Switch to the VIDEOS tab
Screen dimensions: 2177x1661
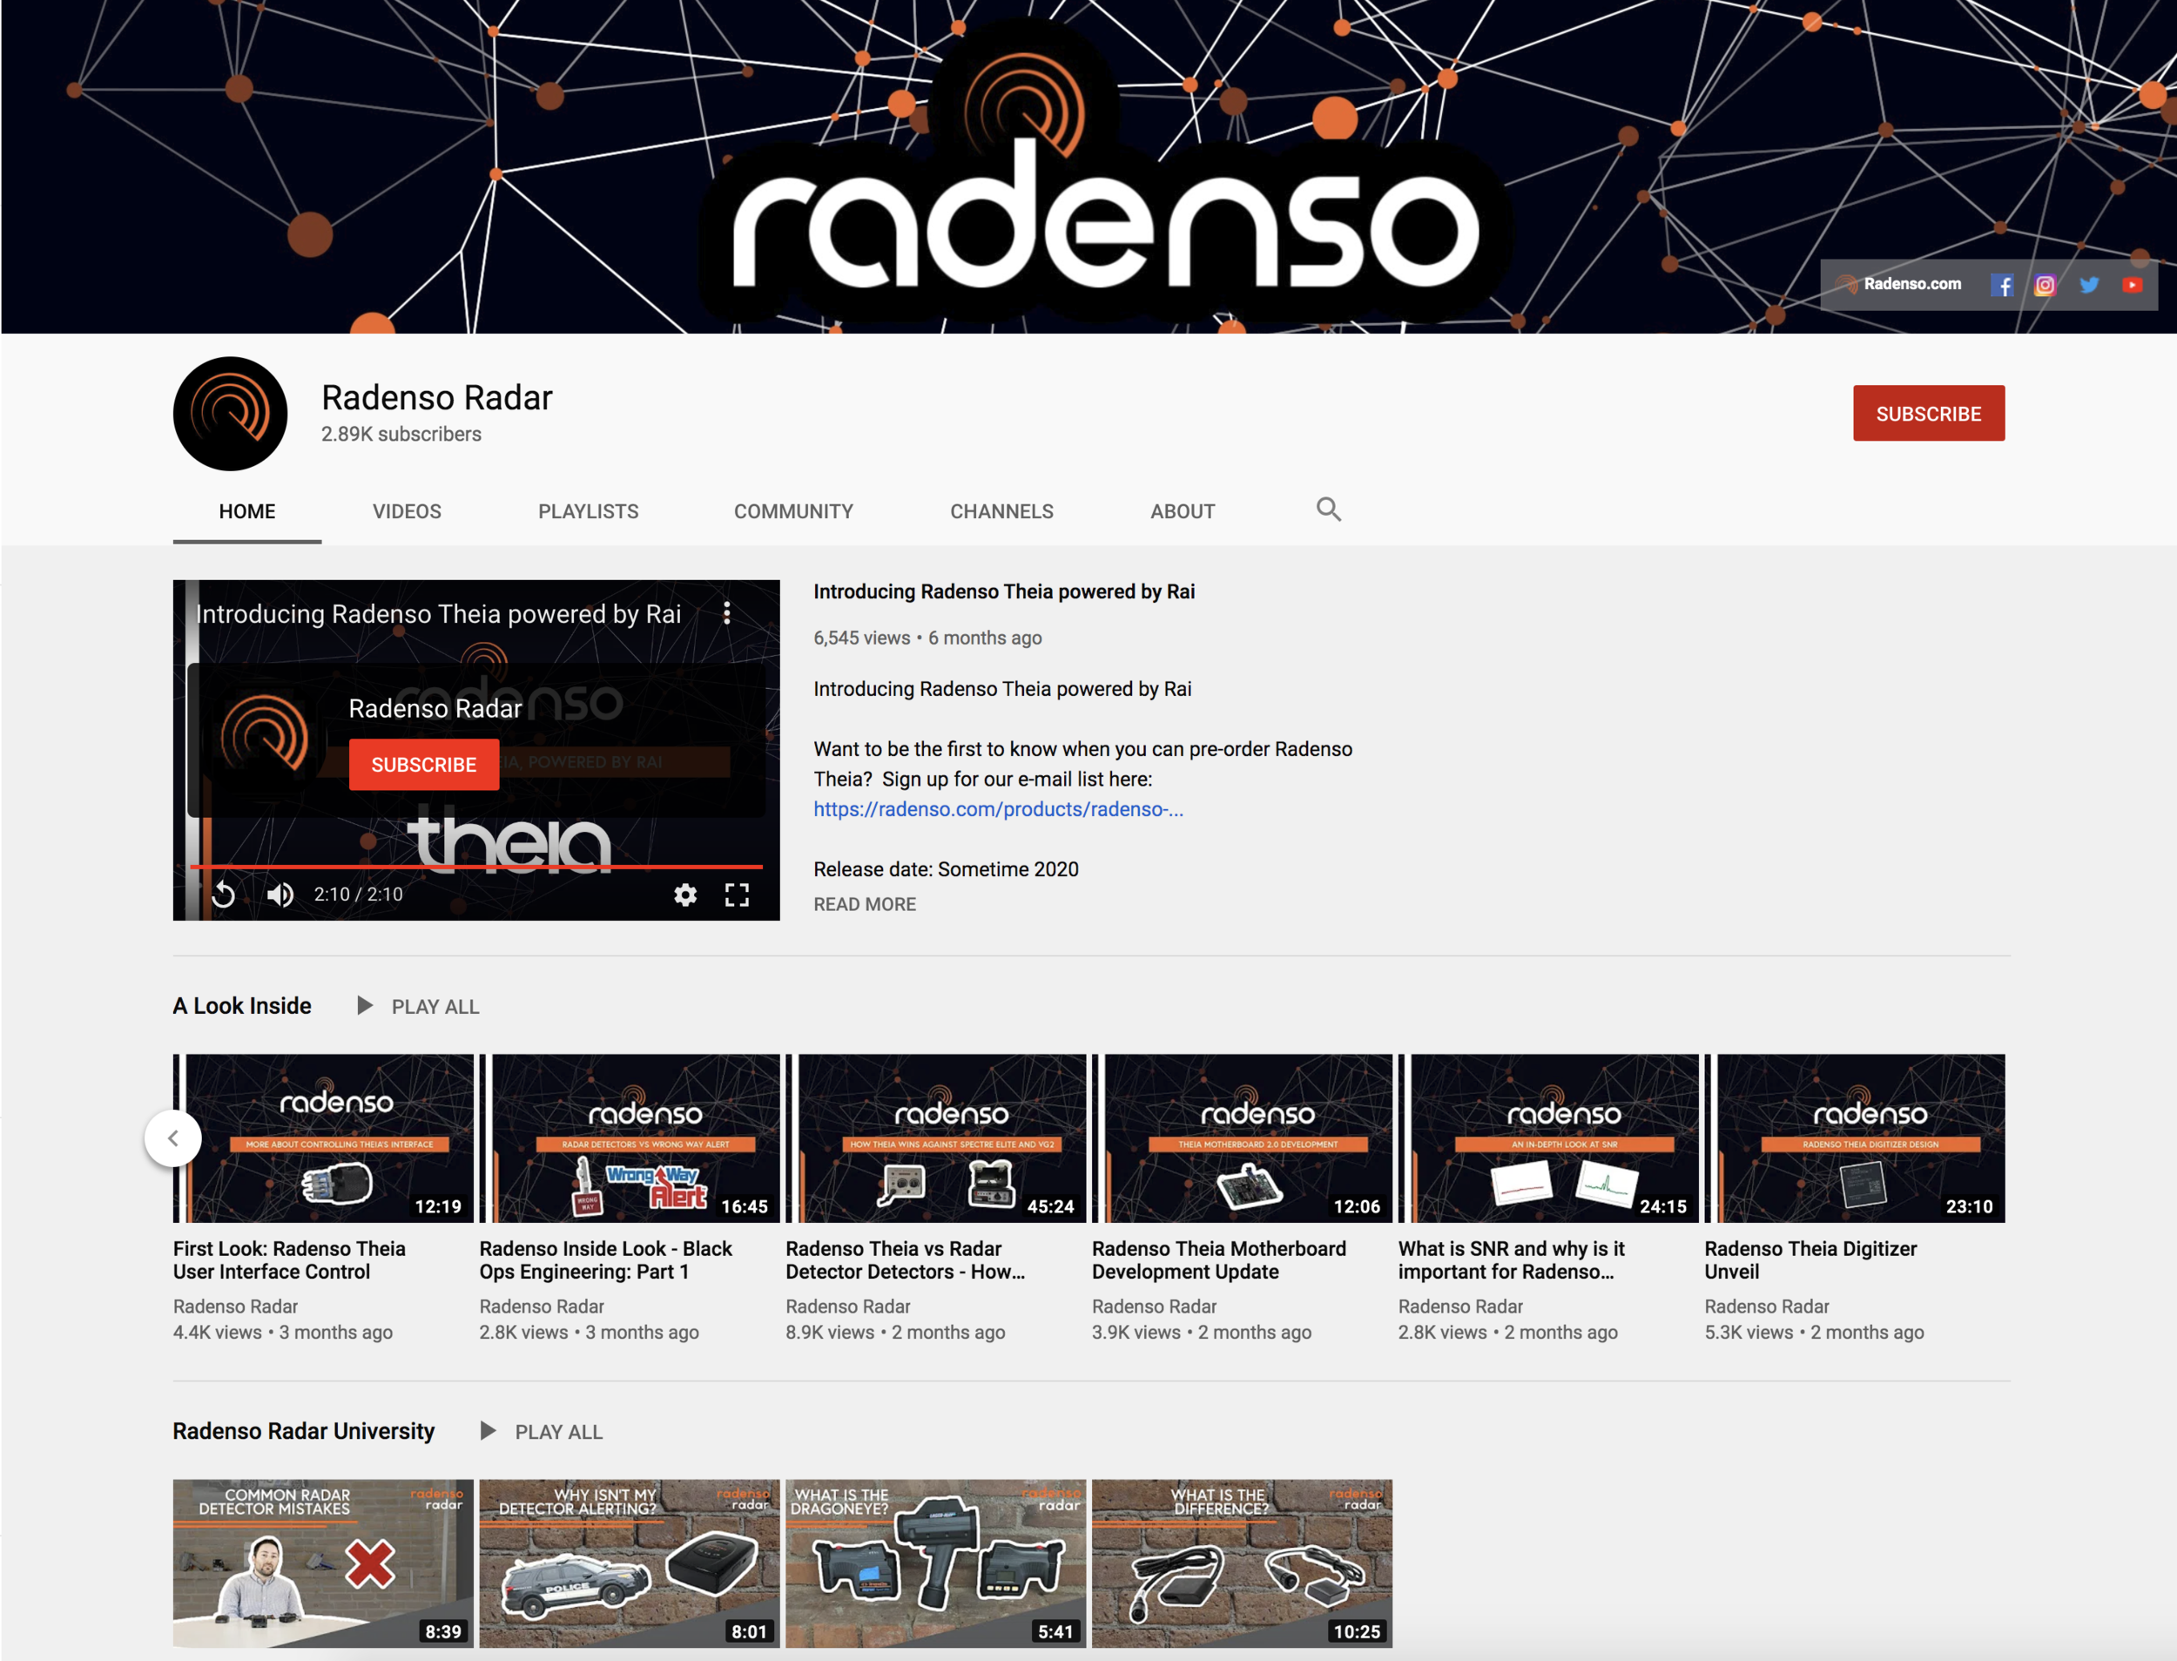click(408, 511)
